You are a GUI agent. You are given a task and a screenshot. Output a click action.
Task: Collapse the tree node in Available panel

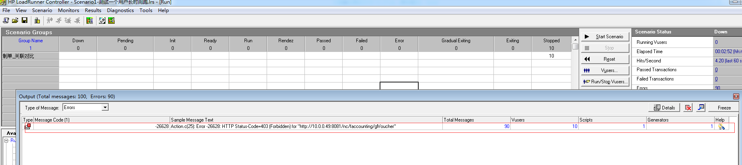(6, 140)
